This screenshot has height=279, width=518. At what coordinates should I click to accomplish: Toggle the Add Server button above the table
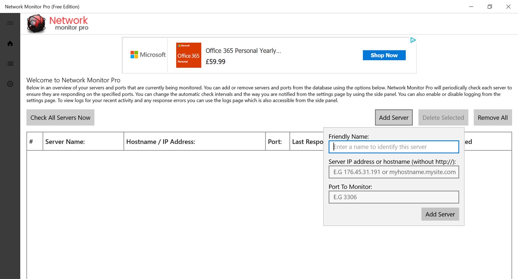pos(394,117)
